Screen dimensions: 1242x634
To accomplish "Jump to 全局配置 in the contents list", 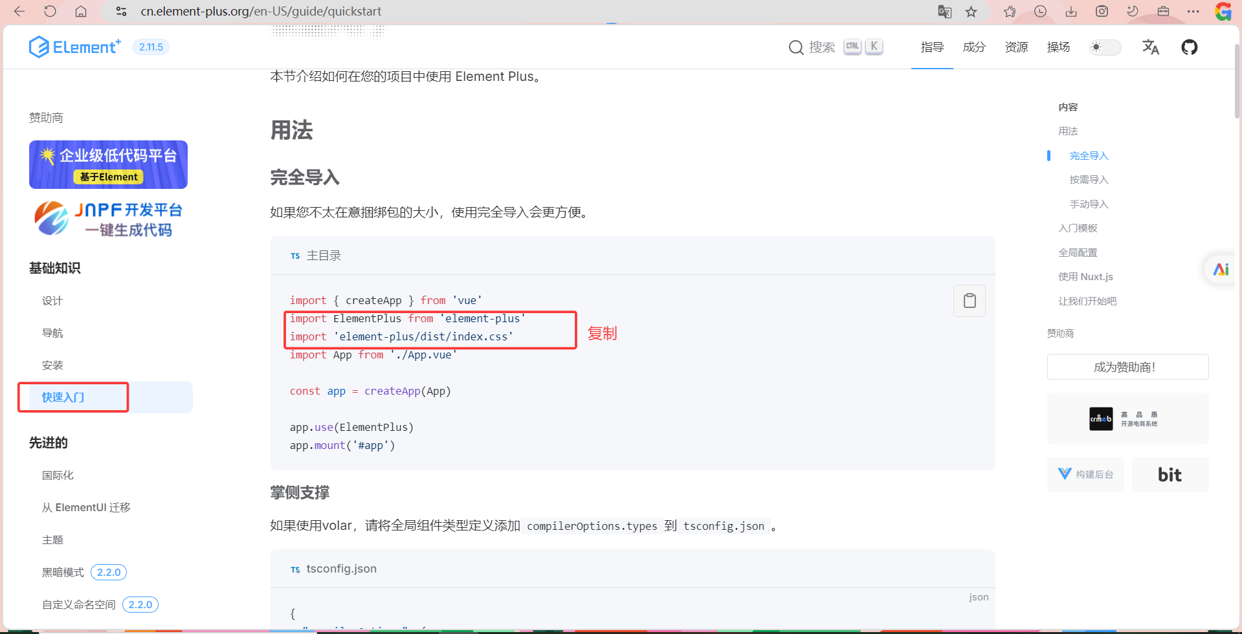I will tap(1078, 252).
